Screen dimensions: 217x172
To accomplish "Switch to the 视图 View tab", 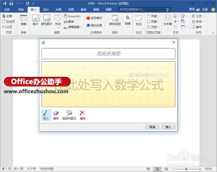I will (x=108, y=10).
